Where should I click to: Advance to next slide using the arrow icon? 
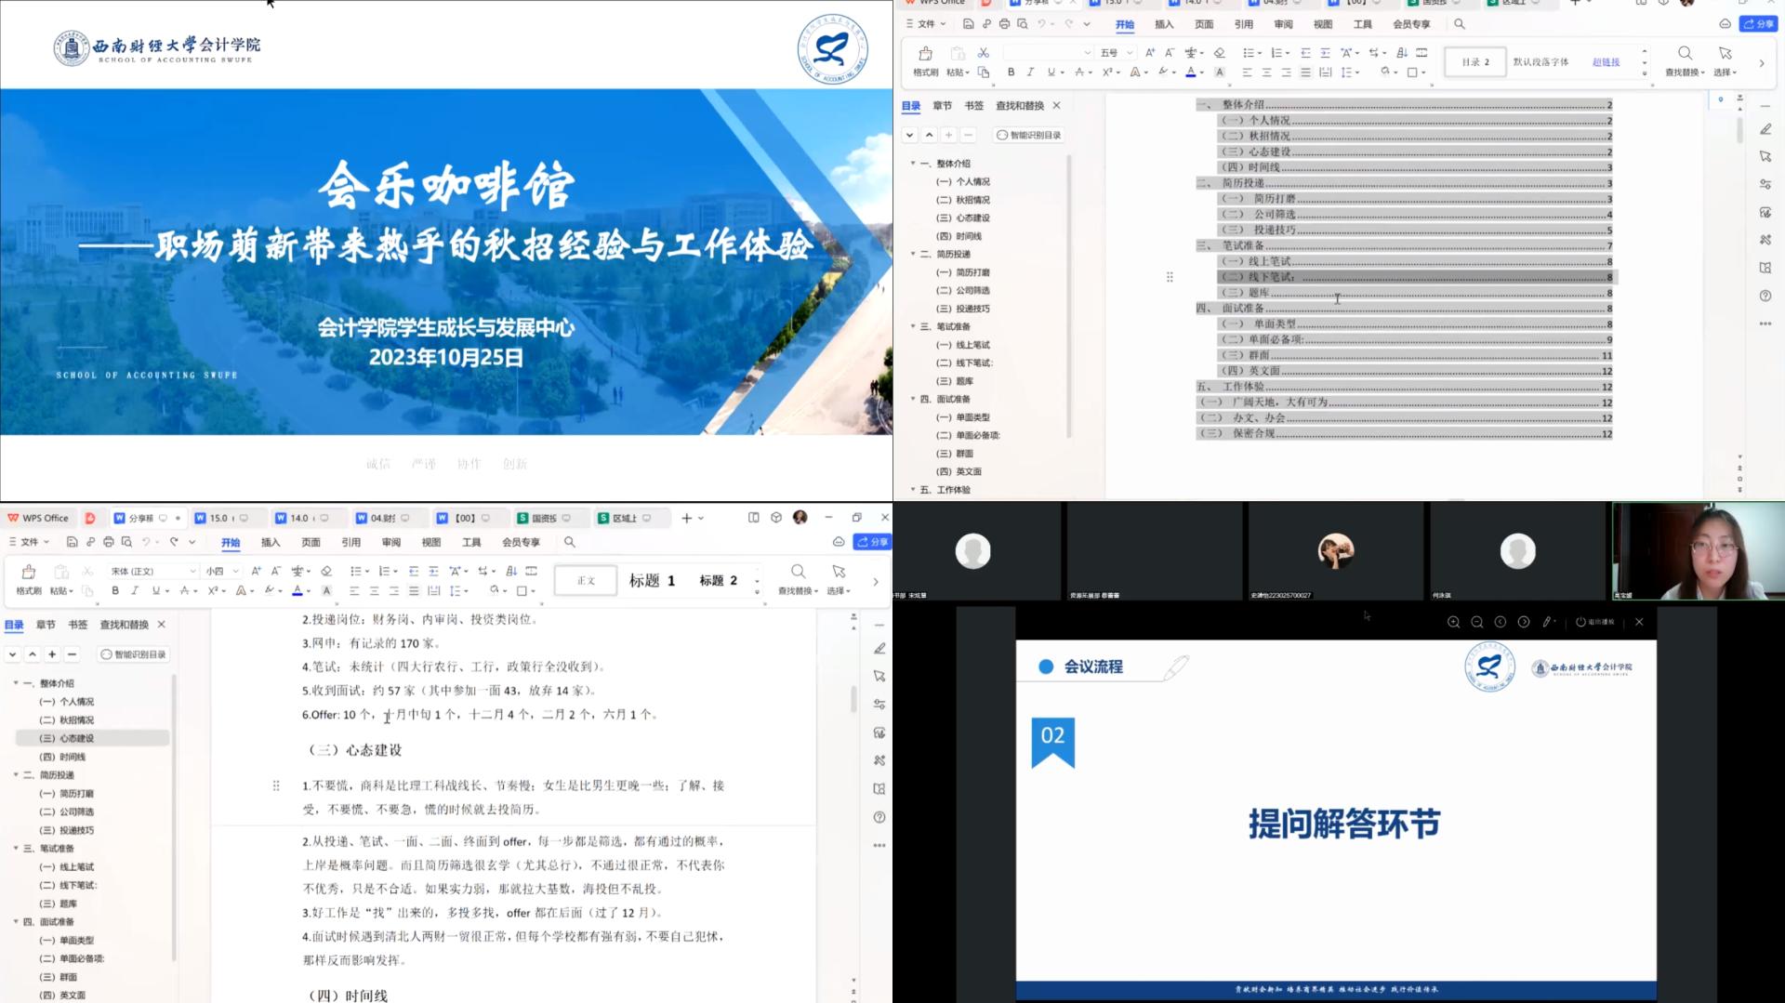coord(1523,622)
